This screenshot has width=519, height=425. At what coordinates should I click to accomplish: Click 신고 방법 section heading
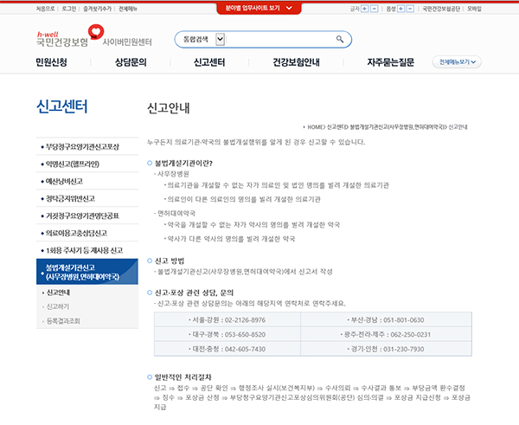click(x=170, y=261)
